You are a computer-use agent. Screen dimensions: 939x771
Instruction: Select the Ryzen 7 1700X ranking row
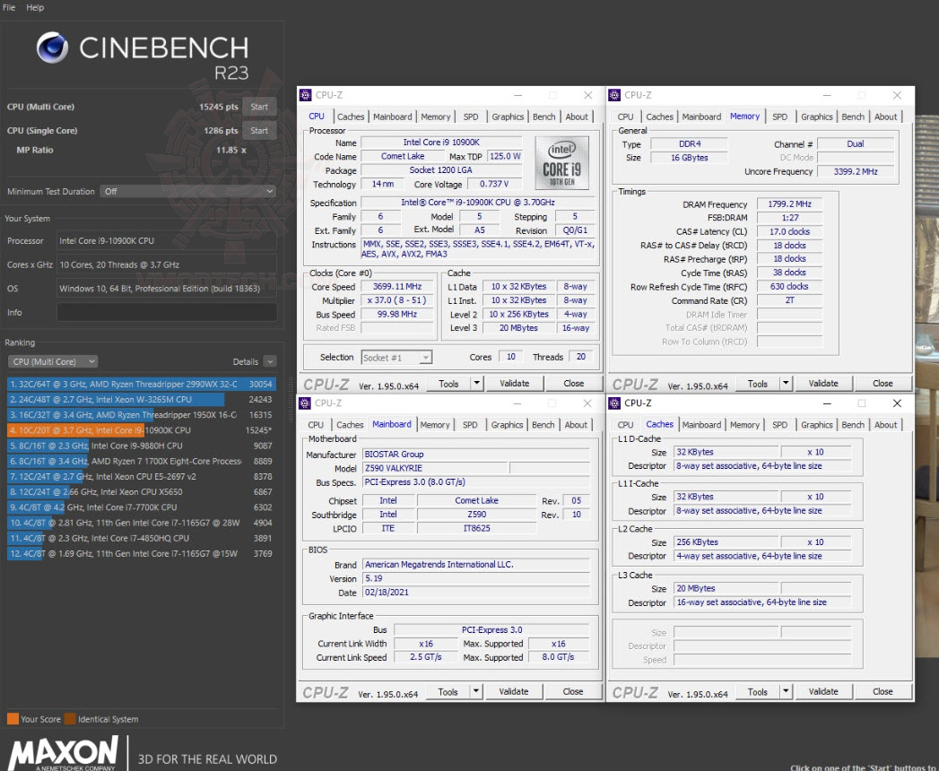(142, 462)
